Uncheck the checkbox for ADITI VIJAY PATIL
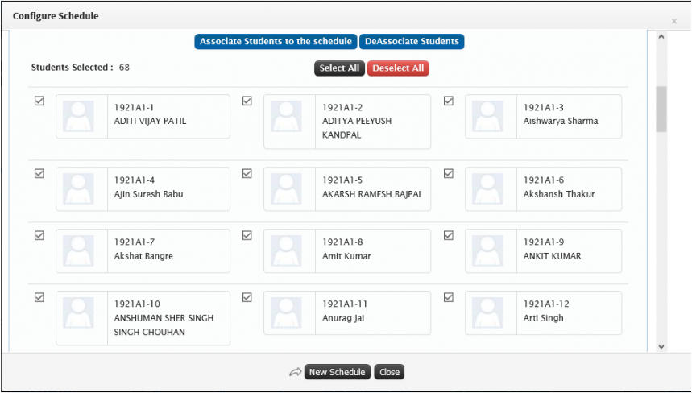Image resolution: width=692 pixels, height=393 pixels. point(39,101)
